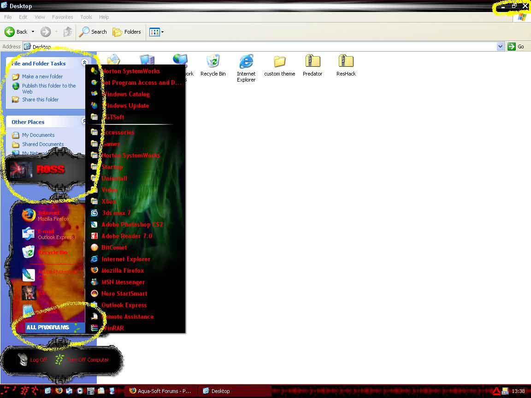Viewport: 531px width, 398px height.
Task: Toggle the Folders pane button
Action: point(127,32)
